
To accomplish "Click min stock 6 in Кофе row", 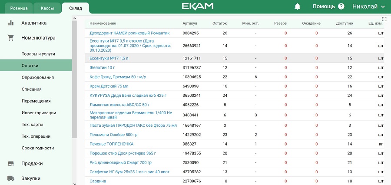I will (x=255, y=77).
